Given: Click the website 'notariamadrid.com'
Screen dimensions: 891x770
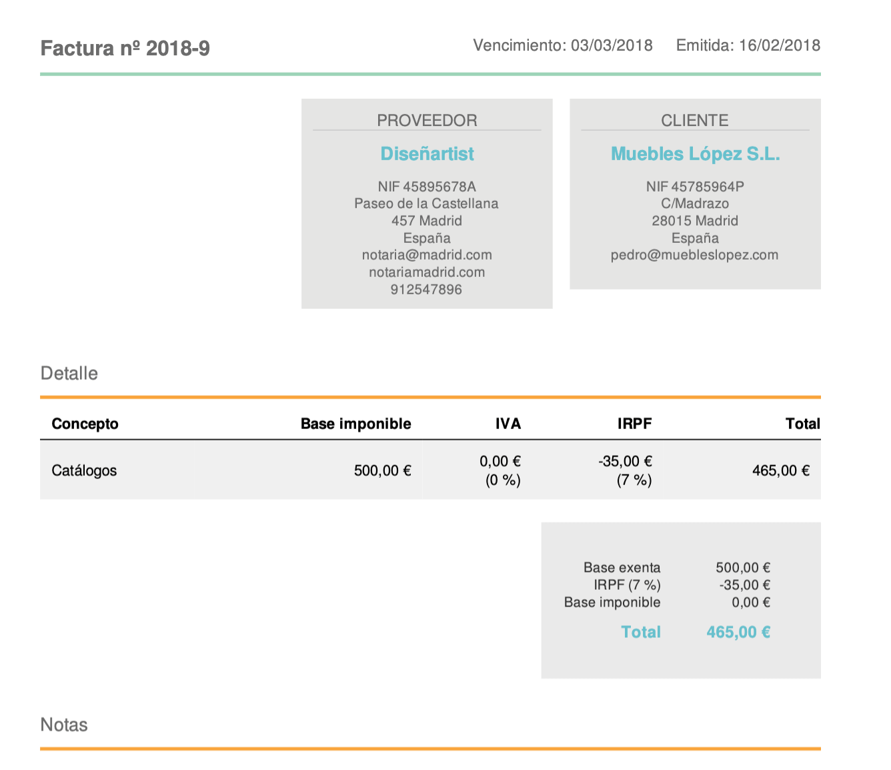Looking at the screenshot, I should click(427, 272).
